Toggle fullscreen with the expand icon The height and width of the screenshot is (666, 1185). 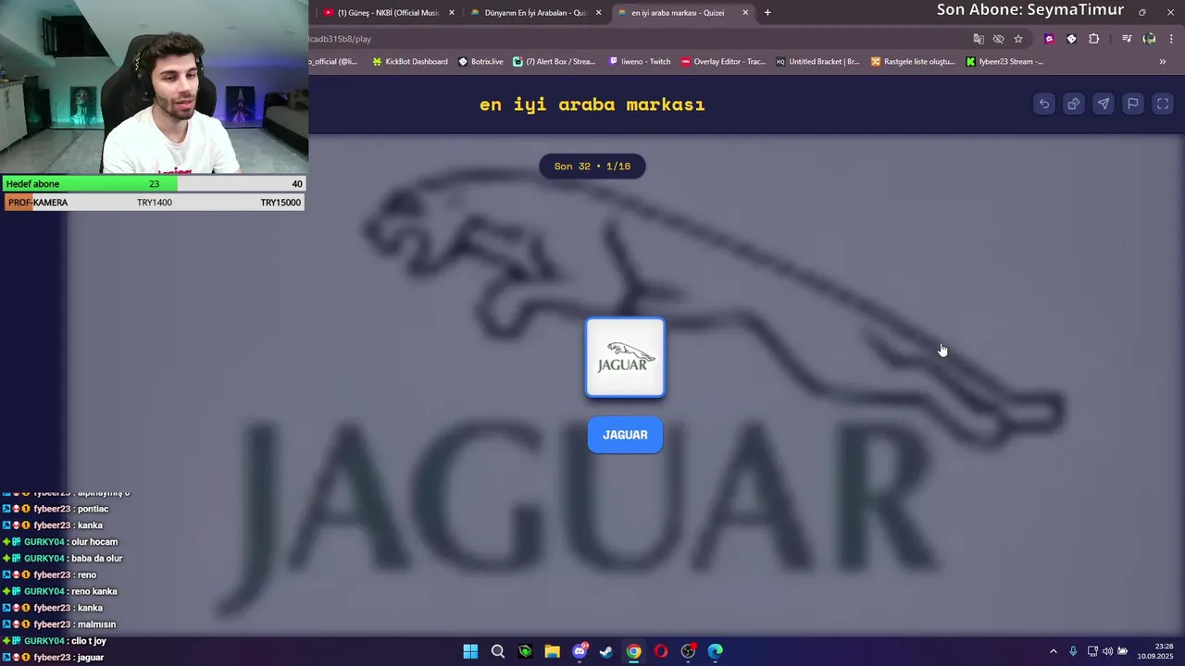point(1163,105)
